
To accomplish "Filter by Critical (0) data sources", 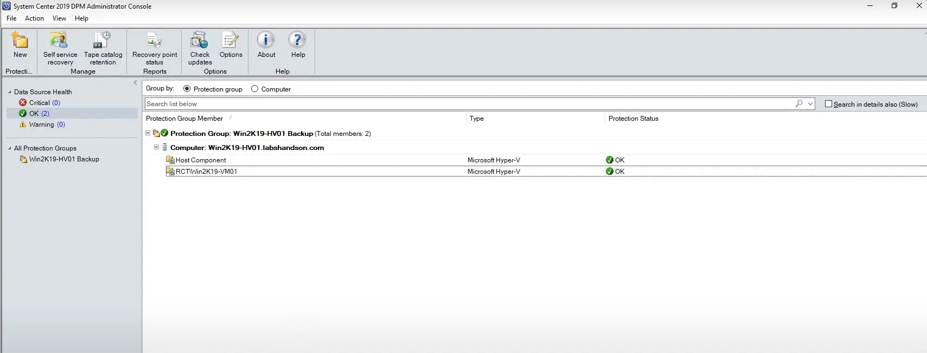I will point(44,102).
